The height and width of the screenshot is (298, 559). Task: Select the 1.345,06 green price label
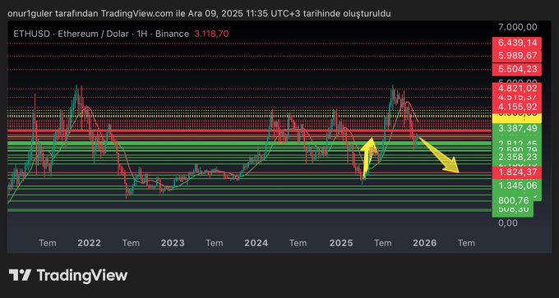[516, 186]
